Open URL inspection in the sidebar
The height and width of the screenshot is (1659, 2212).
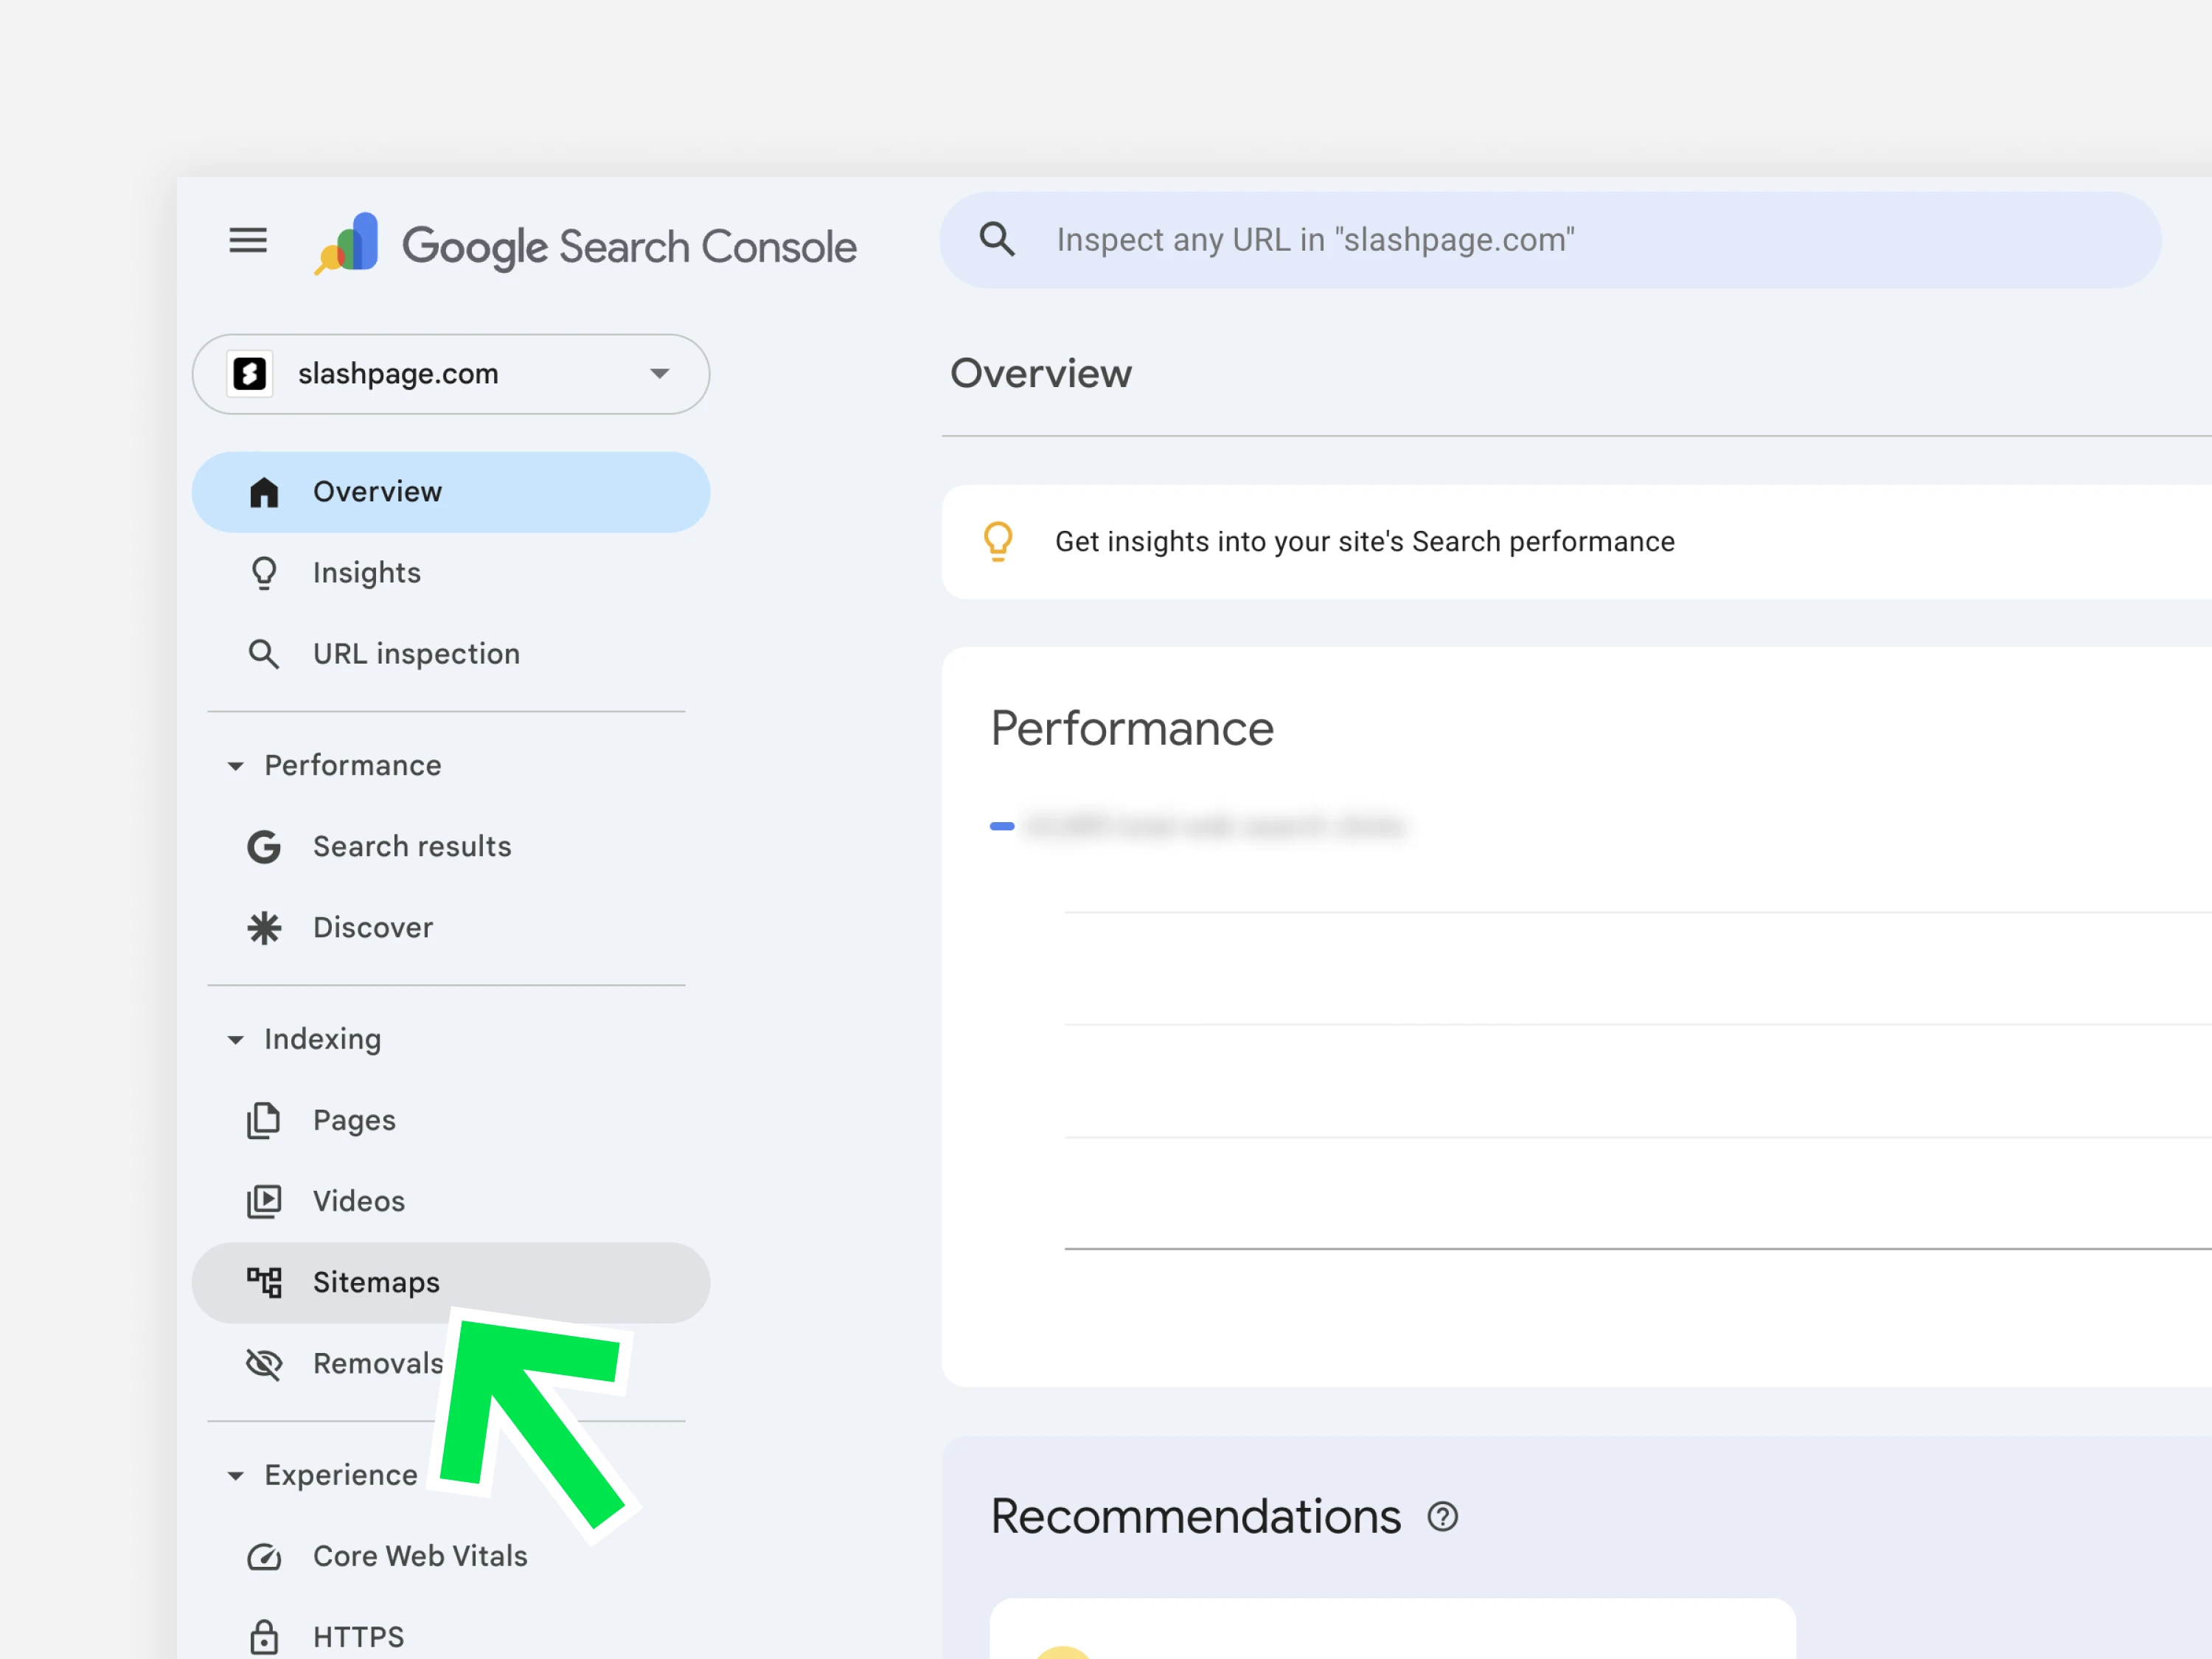click(x=416, y=654)
